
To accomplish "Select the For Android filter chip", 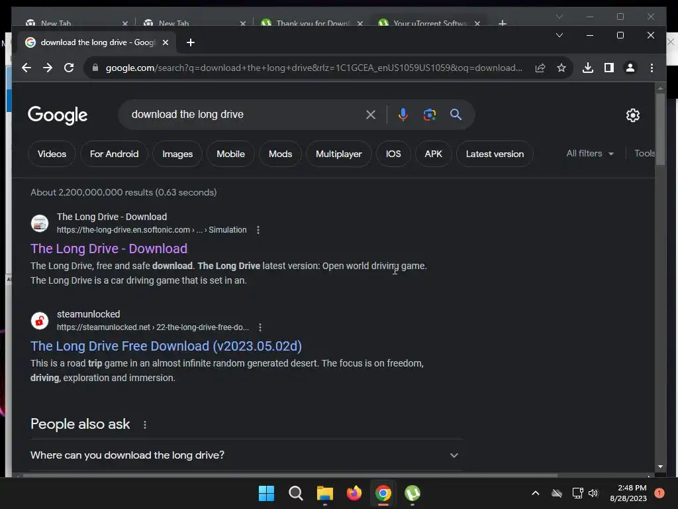I will [114, 154].
